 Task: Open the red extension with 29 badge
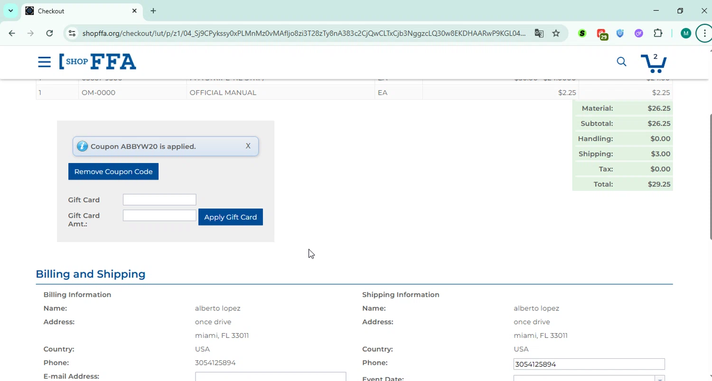tap(602, 34)
